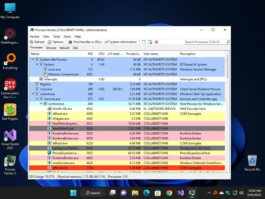The image size is (265, 199).
Task: Select the Interrupts row icon
Action: [41, 79]
